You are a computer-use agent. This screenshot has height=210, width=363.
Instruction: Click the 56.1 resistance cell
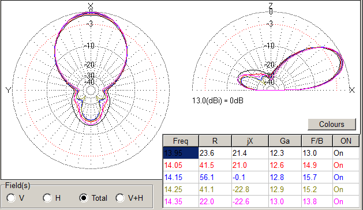coord(215,177)
